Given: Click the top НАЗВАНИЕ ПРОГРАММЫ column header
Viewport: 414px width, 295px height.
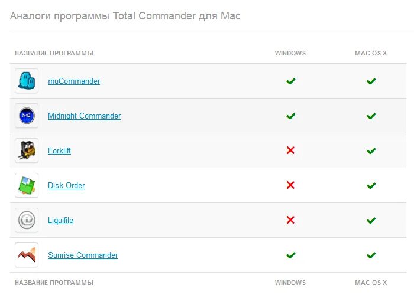Looking at the screenshot, I should [x=54, y=53].
